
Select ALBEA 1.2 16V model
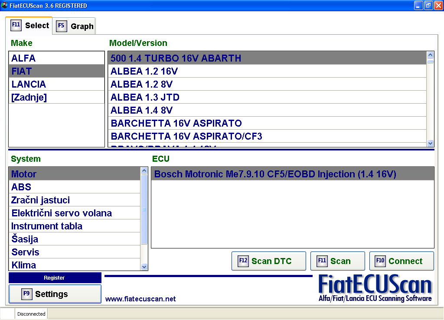pos(267,71)
